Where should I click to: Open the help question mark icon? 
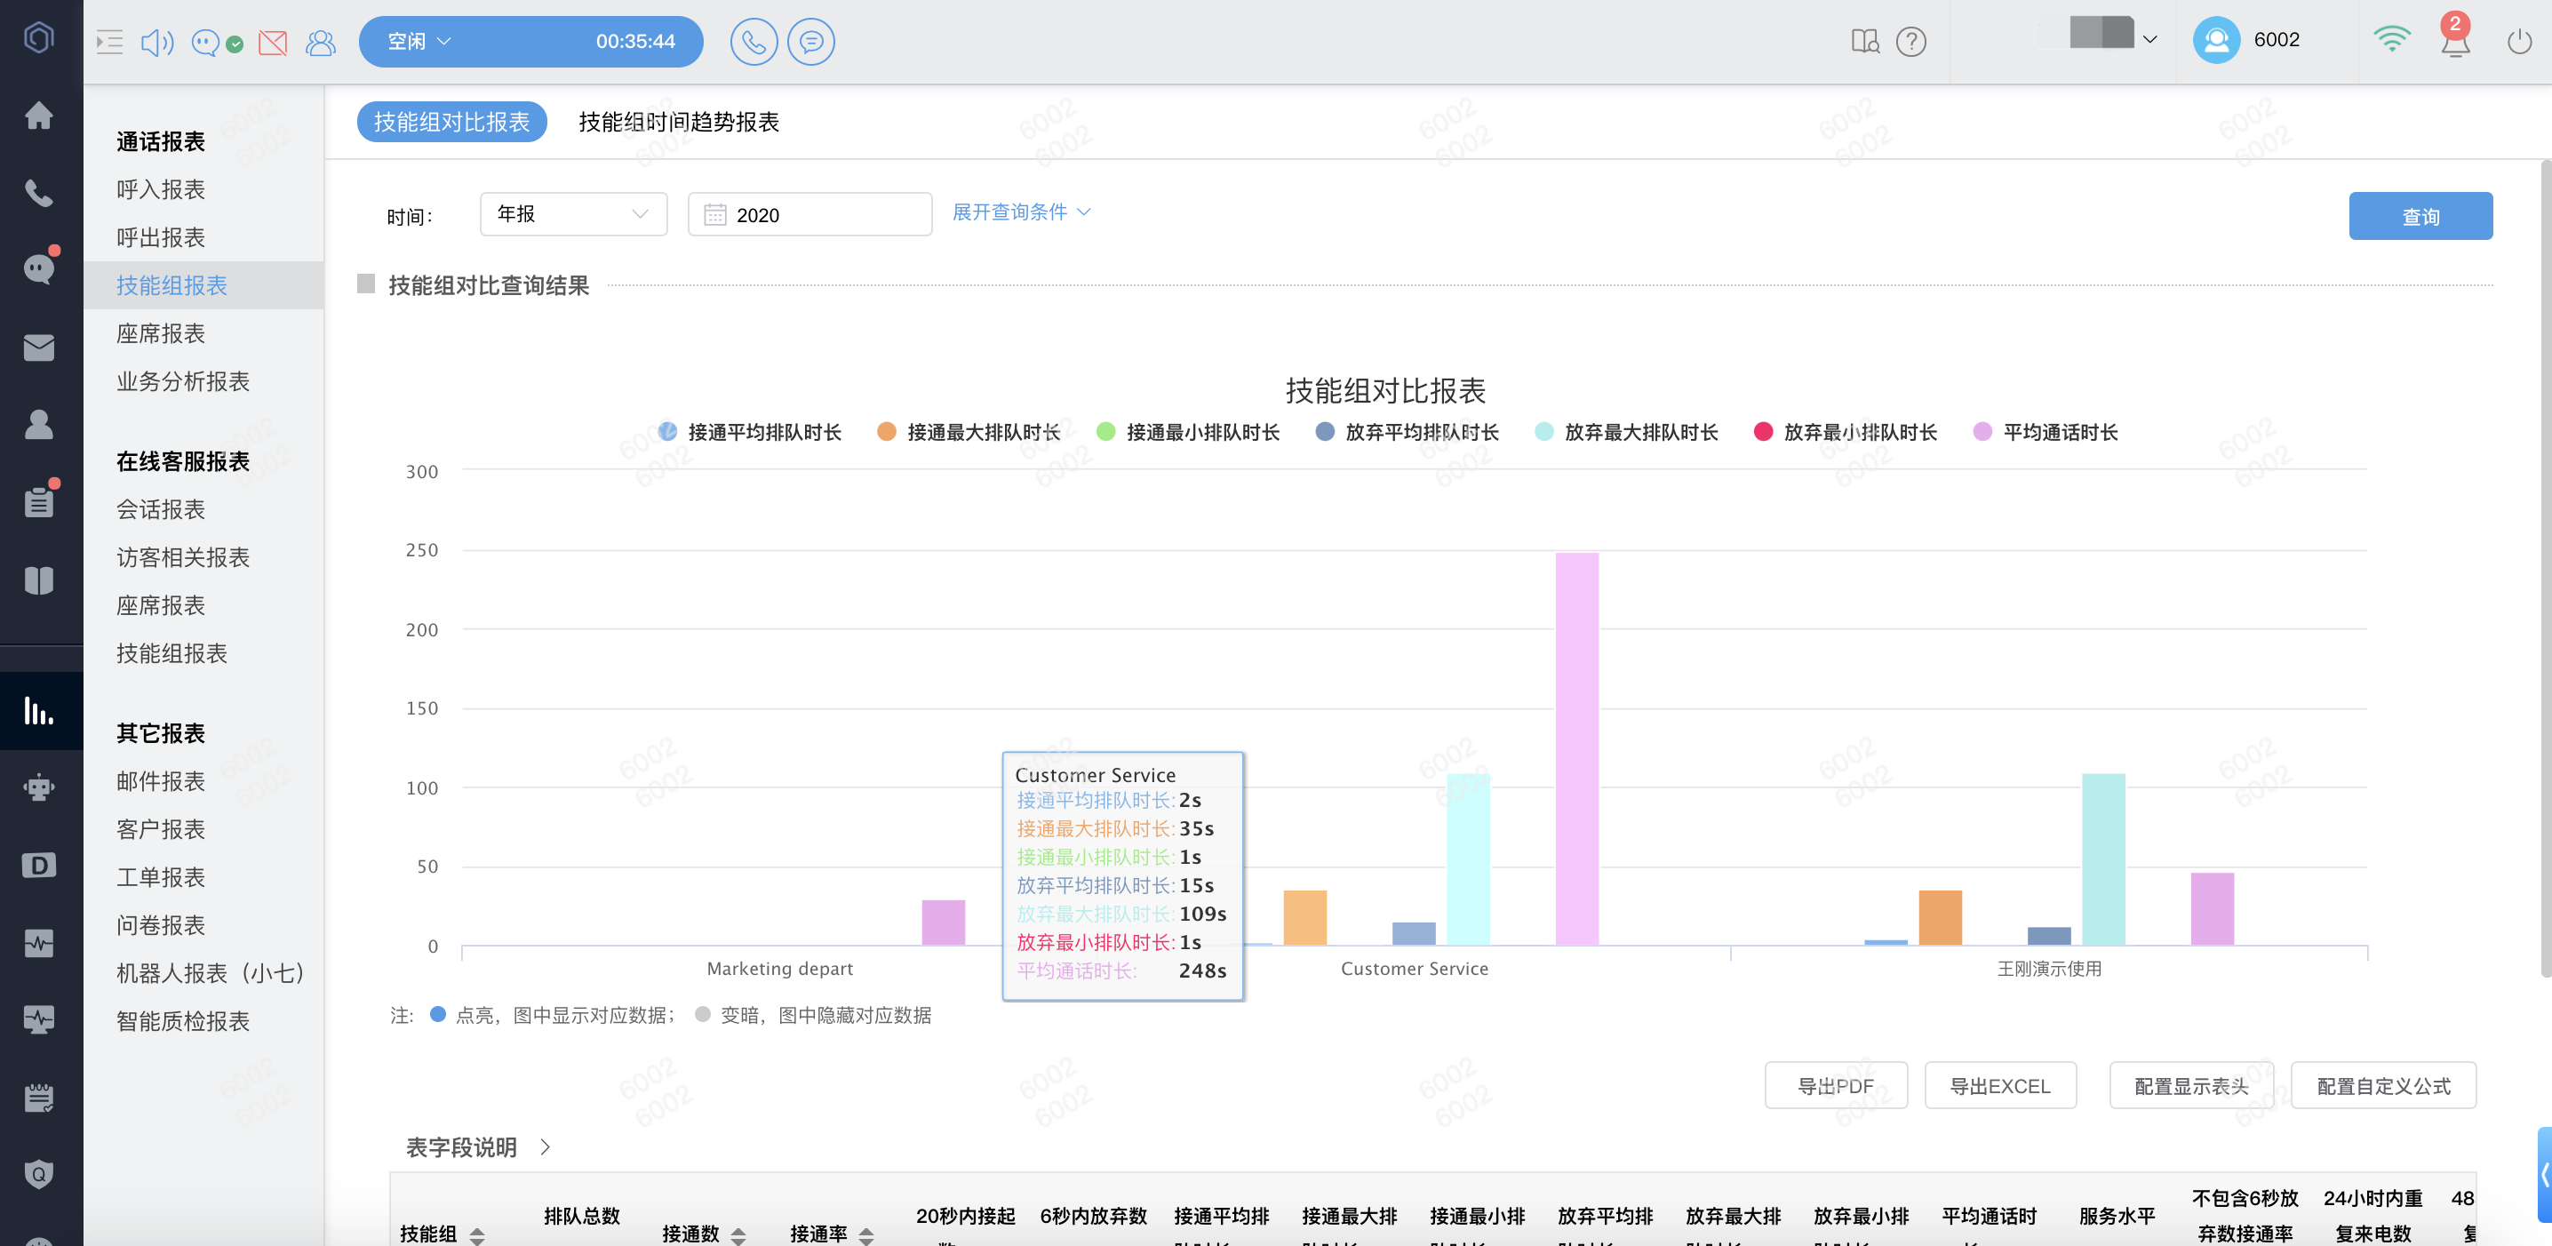coord(1911,42)
